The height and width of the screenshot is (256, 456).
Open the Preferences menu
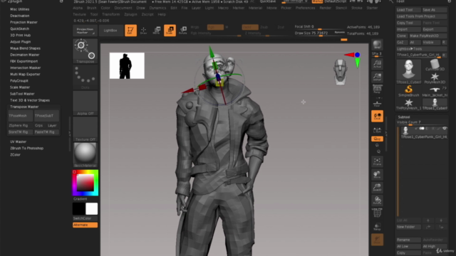[x=305, y=8]
